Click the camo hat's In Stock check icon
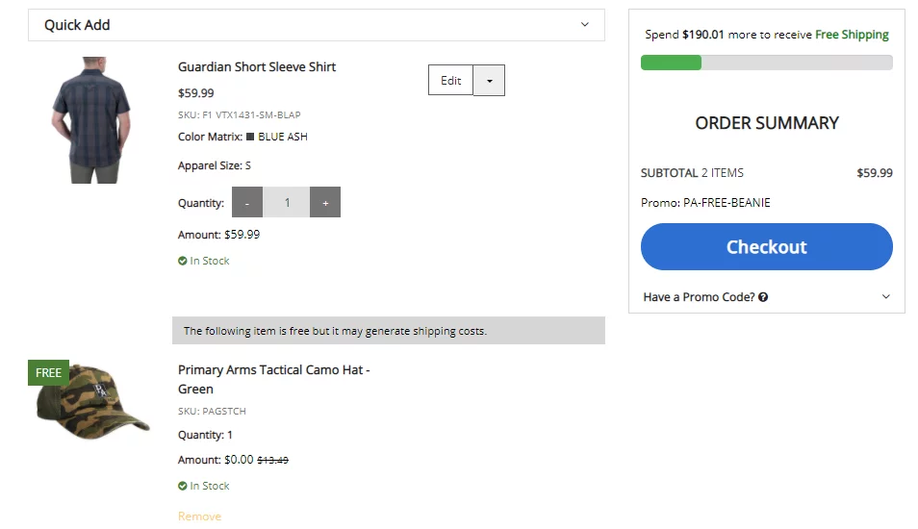This screenshot has height=529, width=918. 183,486
